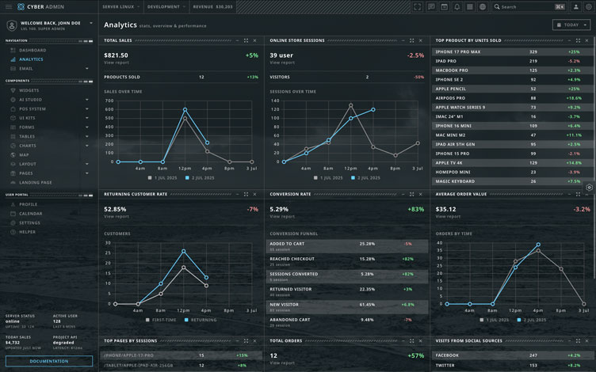Enter fullscreen mode from top bar
596x372 pixels.
(x=418, y=6)
